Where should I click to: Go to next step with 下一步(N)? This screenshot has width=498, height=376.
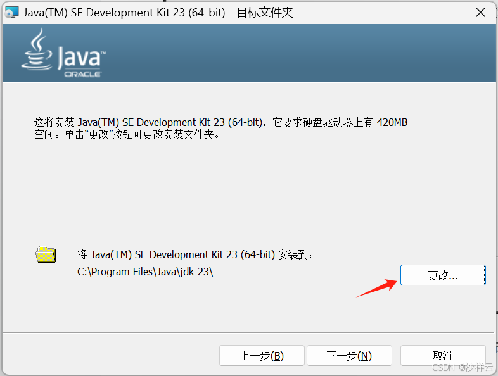(x=349, y=356)
